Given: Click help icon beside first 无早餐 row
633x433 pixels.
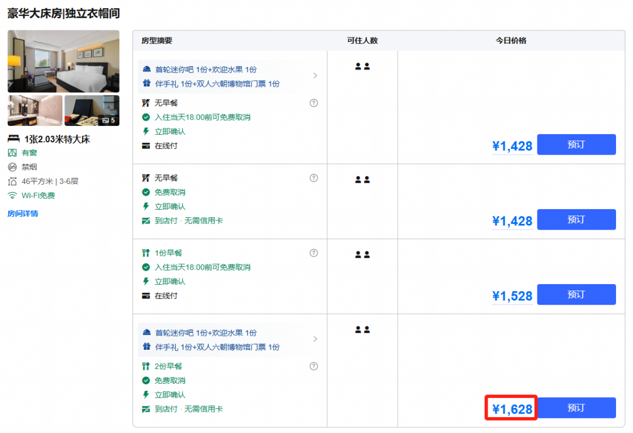Looking at the screenshot, I should click(314, 103).
